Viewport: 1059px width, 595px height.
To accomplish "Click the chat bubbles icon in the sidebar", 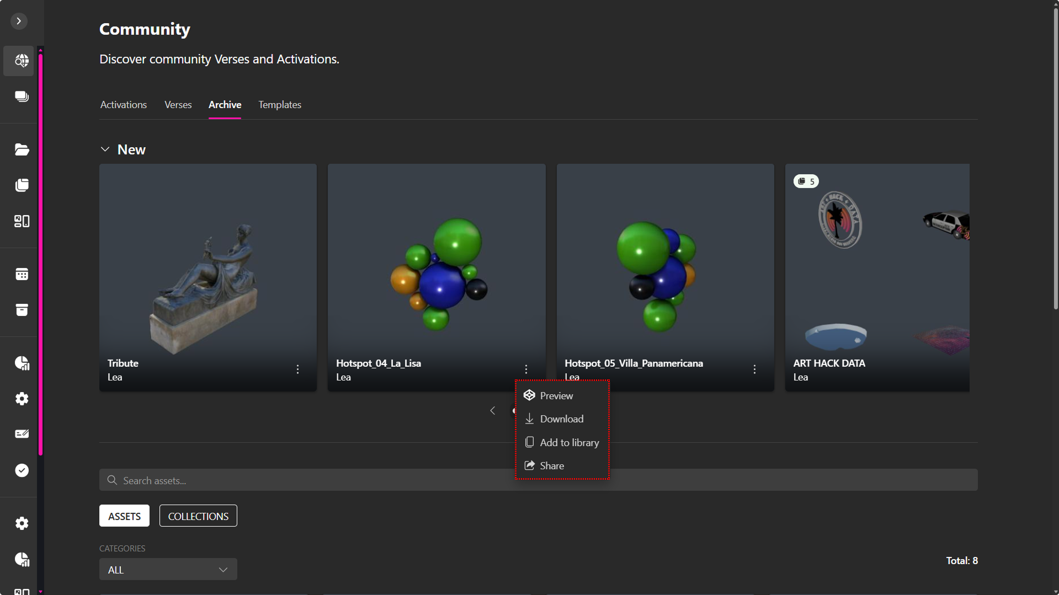I will point(22,97).
